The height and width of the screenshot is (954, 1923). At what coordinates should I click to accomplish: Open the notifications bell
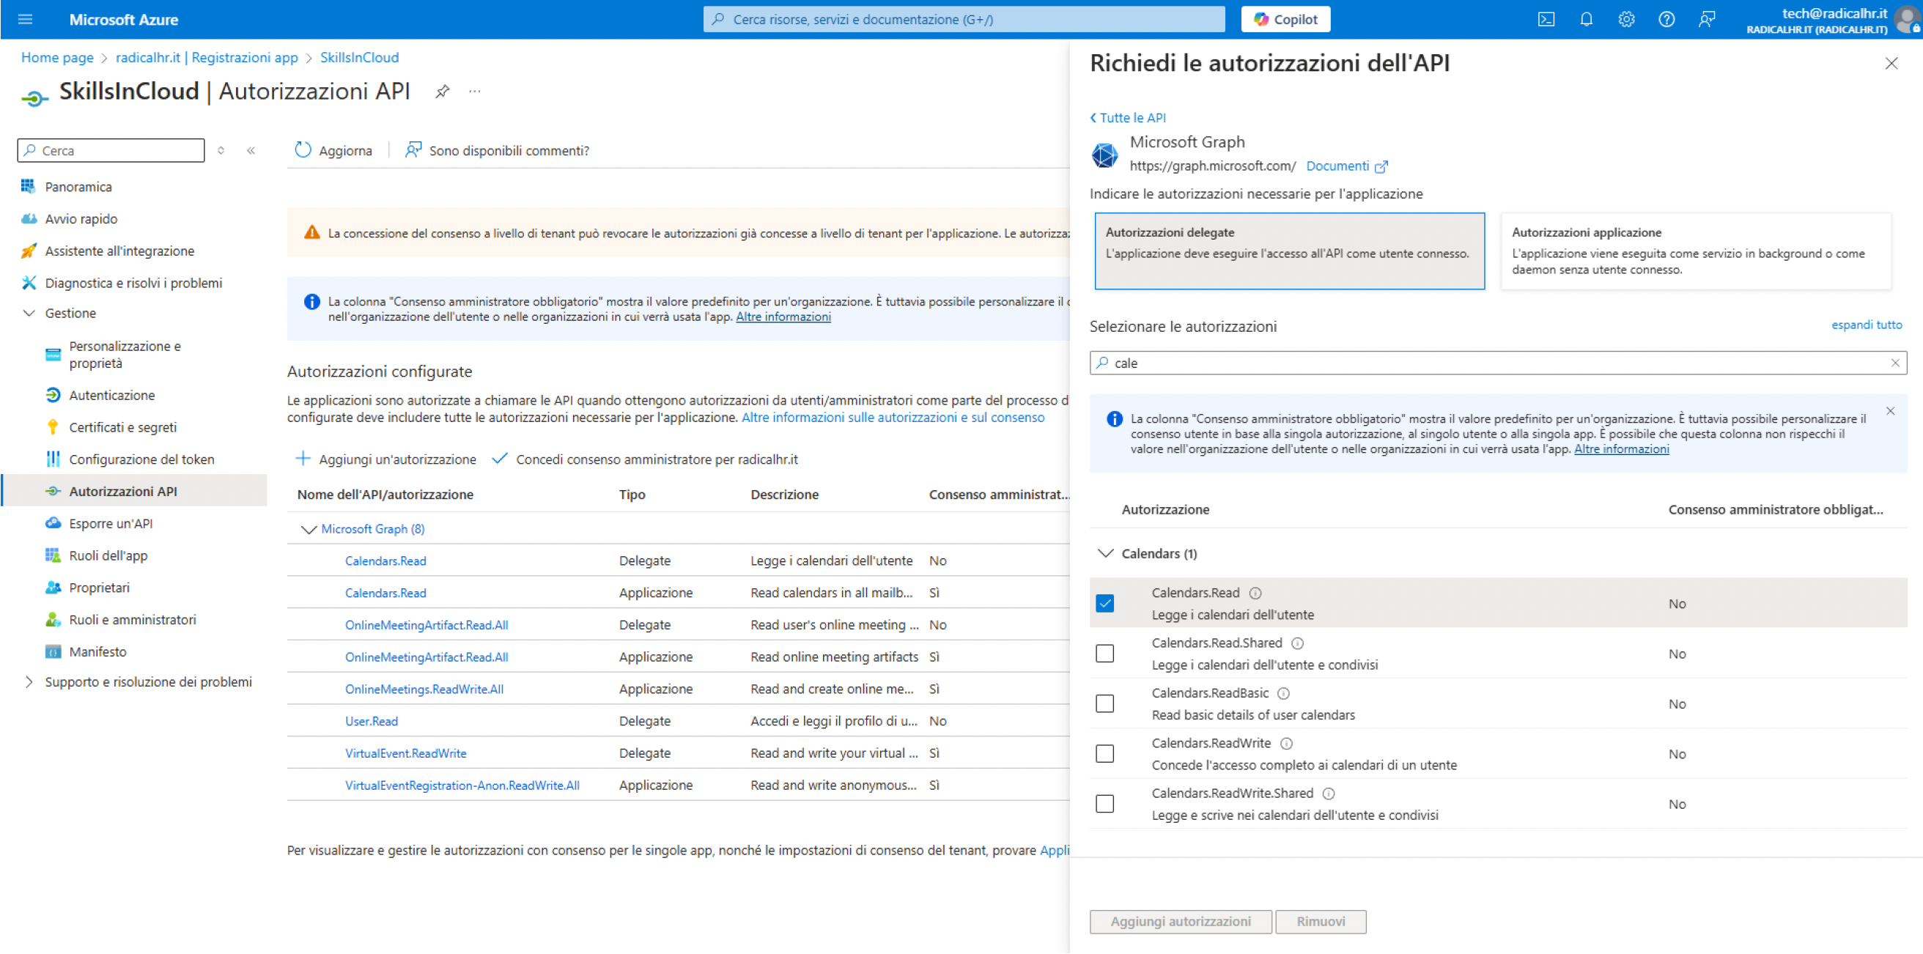coord(1587,19)
